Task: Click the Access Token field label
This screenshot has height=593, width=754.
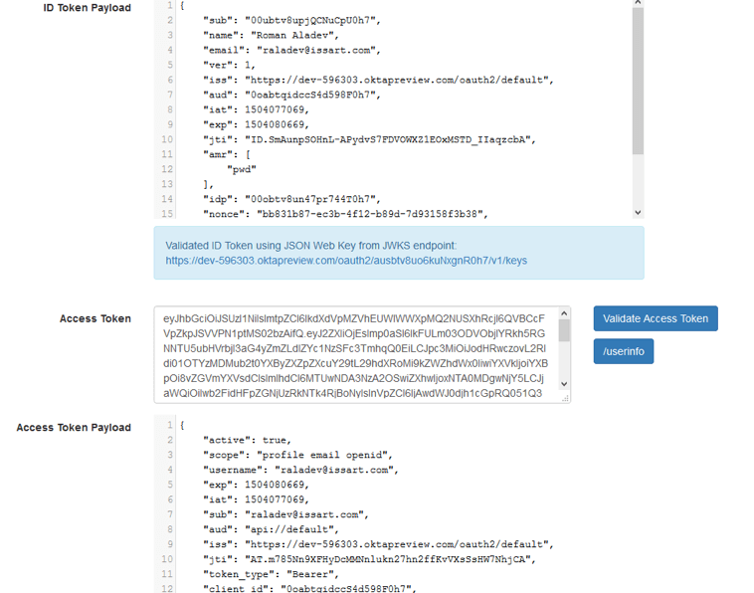Action: [x=95, y=318]
